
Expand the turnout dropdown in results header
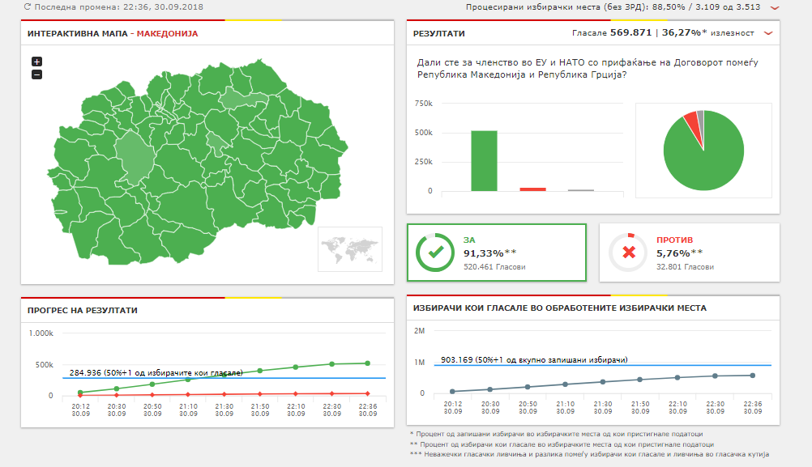[768, 33]
